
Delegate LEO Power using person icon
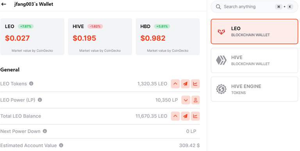click(195, 100)
